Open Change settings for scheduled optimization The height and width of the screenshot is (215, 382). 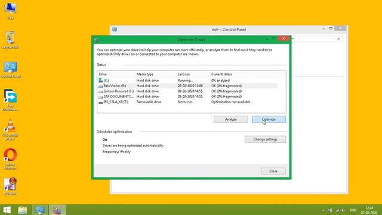[x=265, y=139]
